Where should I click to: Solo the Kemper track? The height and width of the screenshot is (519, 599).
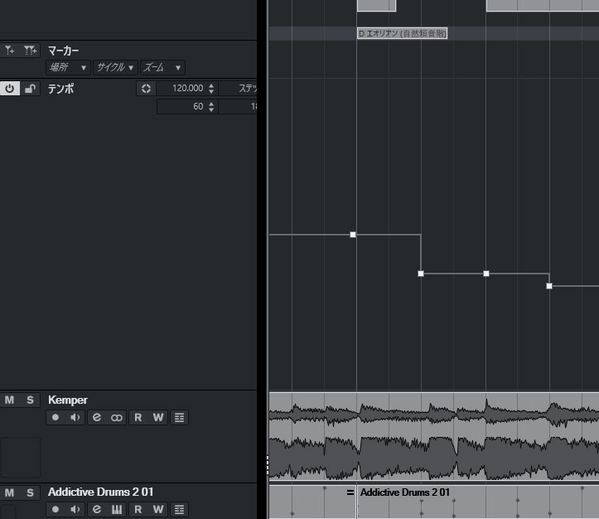(x=30, y=400)
